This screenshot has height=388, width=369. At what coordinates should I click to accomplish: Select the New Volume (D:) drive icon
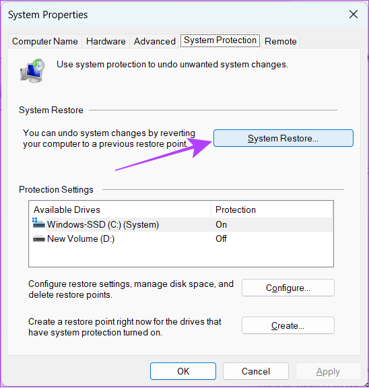pyautogui.click(x=39, y=239)
